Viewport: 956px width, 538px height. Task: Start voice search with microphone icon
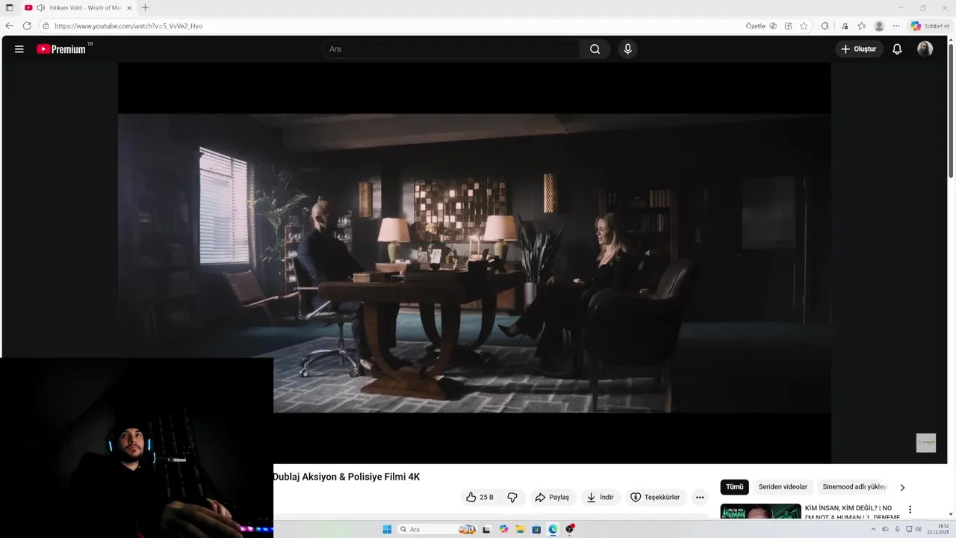click(x=627, y=49)
